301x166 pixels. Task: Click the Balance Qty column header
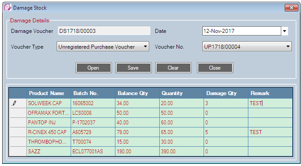(x=137, y=93)
